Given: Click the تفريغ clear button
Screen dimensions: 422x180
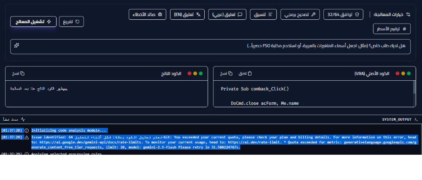Looking at the screenshot, I should click(71, 21).
